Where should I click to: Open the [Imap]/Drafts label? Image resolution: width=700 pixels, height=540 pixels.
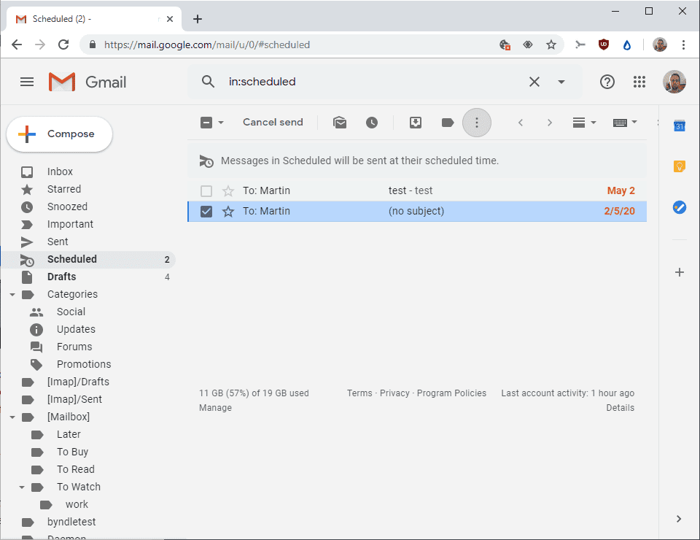coord(78,382)
